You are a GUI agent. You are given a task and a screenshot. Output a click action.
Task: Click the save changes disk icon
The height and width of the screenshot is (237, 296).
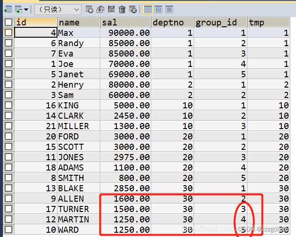tap(111, 9)
